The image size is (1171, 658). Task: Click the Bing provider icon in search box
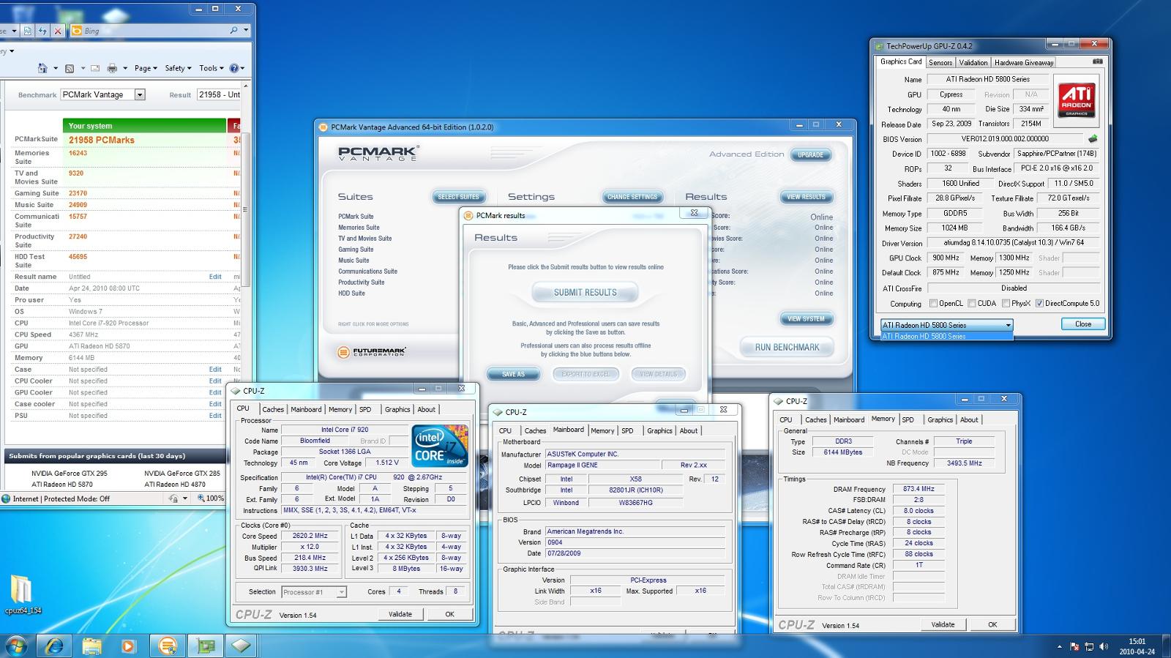pyautogui.click(x=77, y=31)
